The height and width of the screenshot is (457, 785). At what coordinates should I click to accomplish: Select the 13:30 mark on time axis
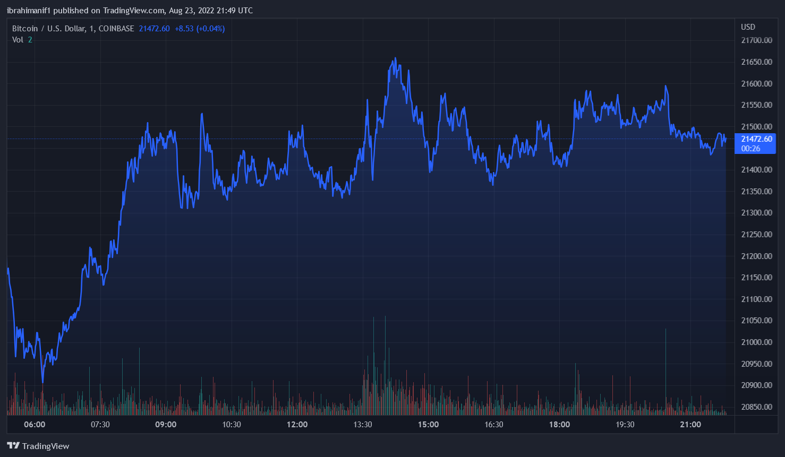[x=363, y=425]
